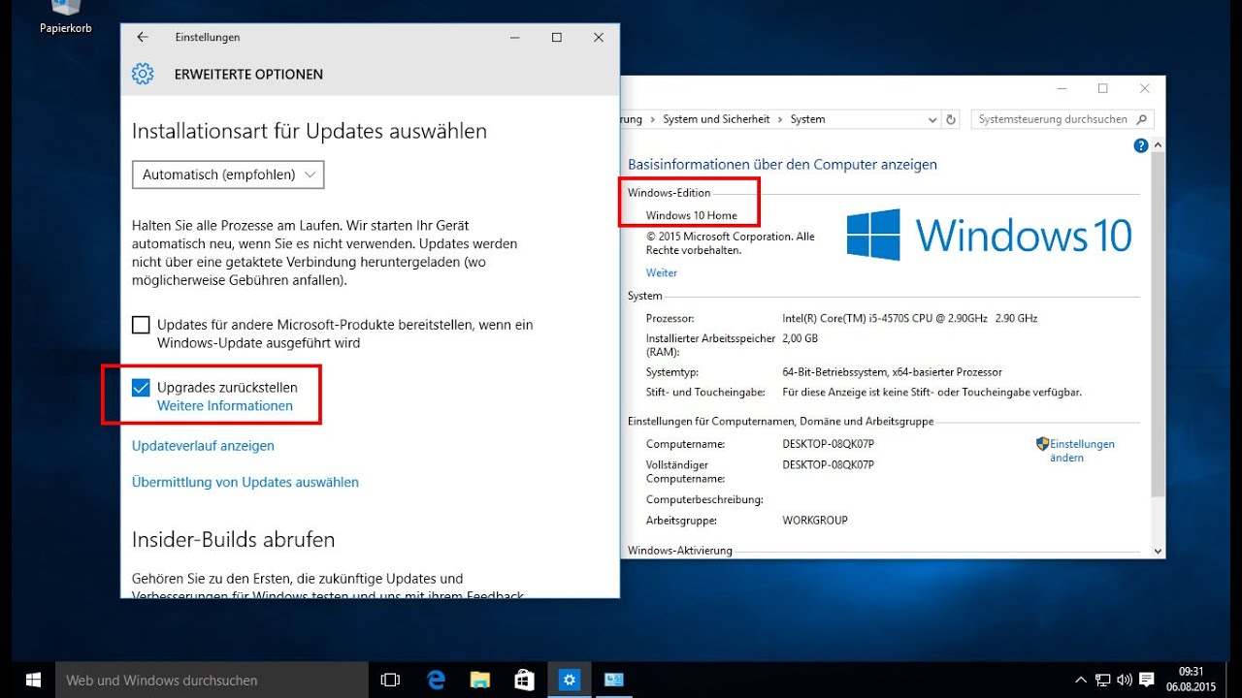Expand the chevron before System und Sicherheit
Image resolution: width=1242 pixels, height=698 pixels.
[653, 119]
